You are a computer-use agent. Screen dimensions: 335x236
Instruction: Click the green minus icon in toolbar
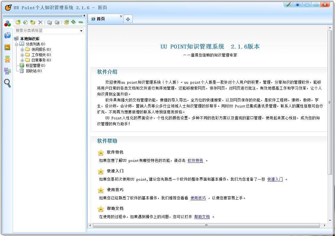81,22
